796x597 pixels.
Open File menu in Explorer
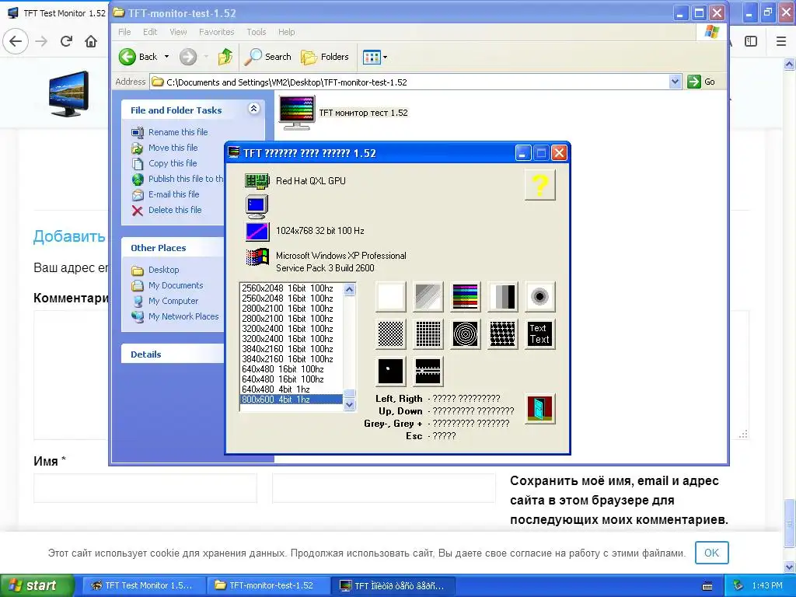124,32
